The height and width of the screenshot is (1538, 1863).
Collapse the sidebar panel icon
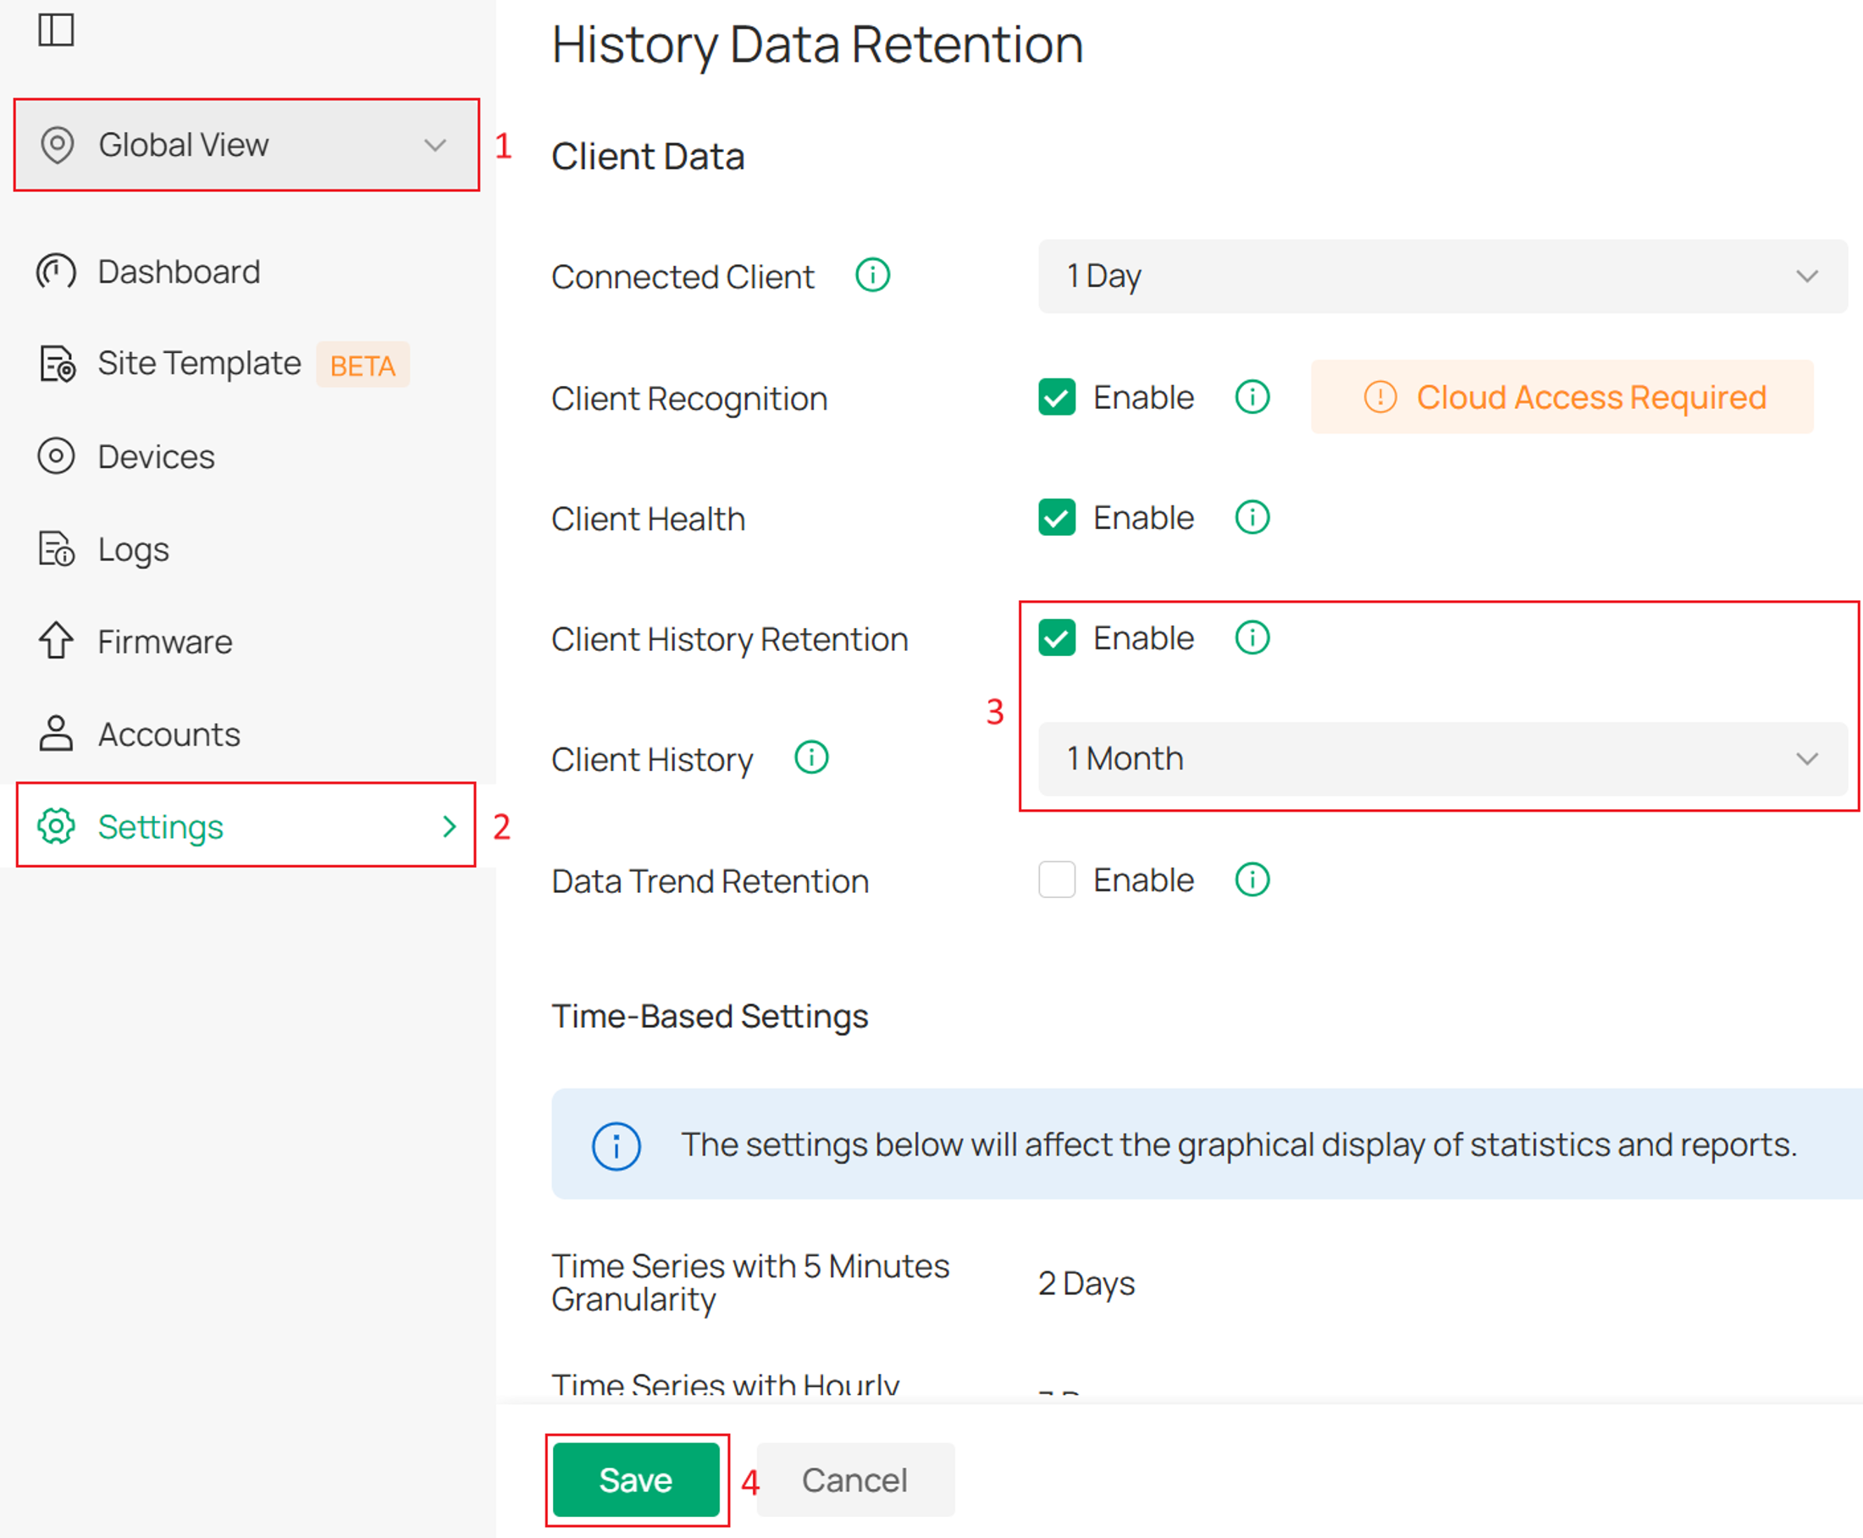(x=56, y=30)
